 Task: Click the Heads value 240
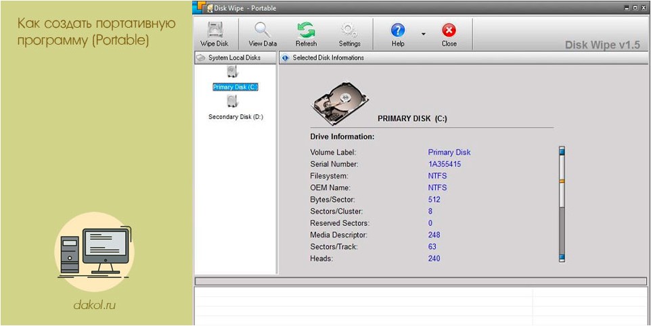434,258
